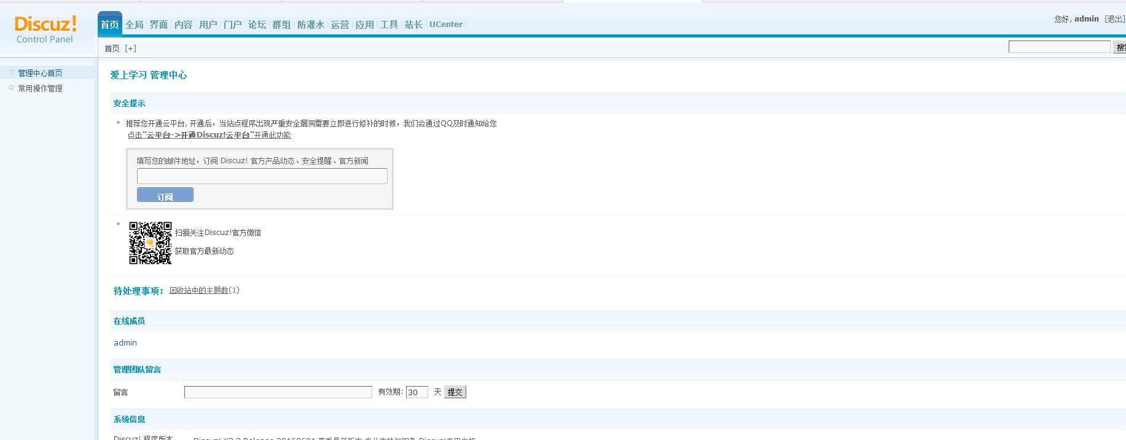Screen dimensions: 1126x440
Task: Open the UCenter menu
Action: click(x=446, y=25)
